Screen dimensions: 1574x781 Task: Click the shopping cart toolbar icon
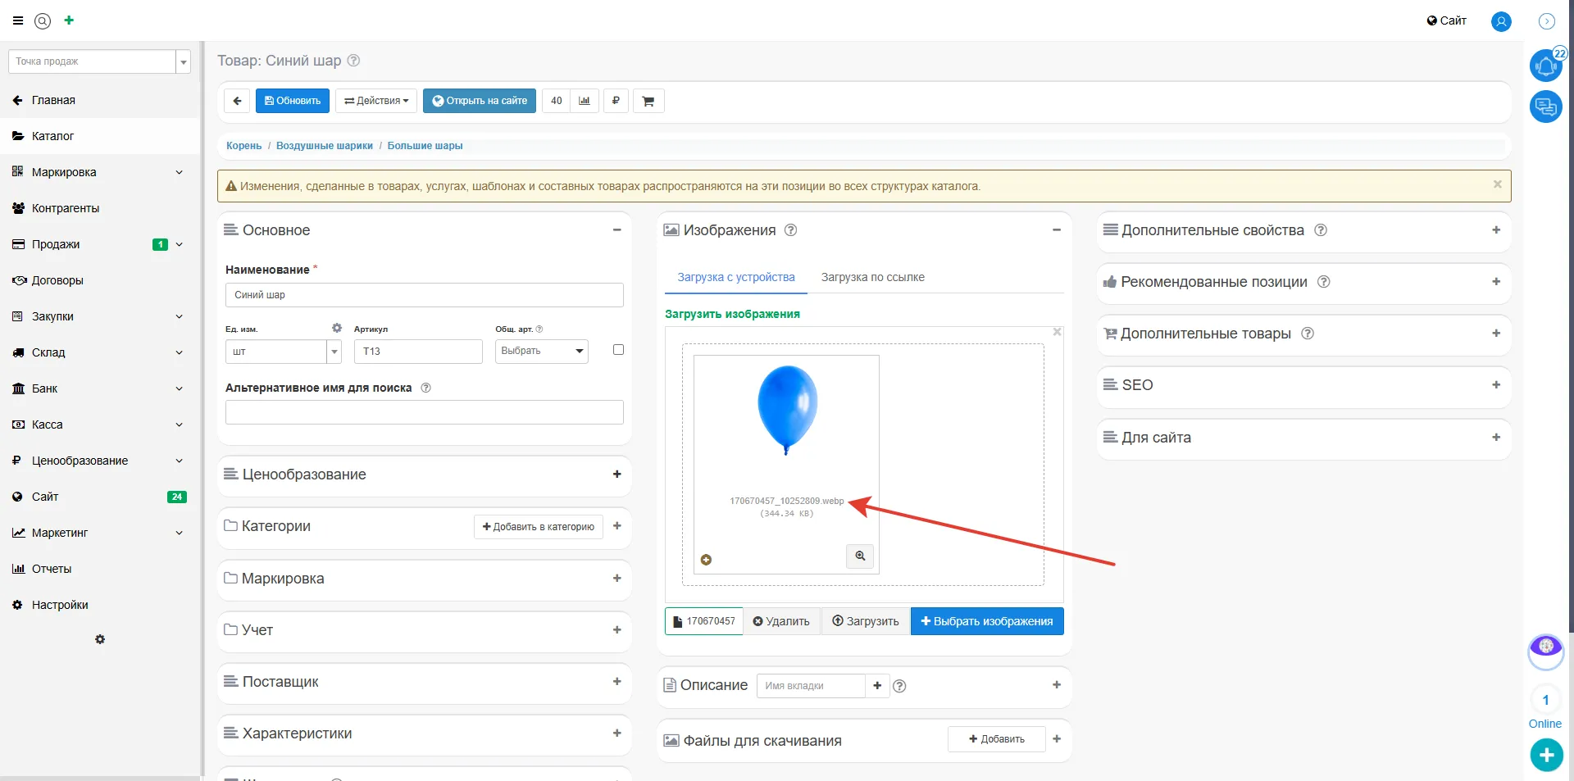coord(648,101)
